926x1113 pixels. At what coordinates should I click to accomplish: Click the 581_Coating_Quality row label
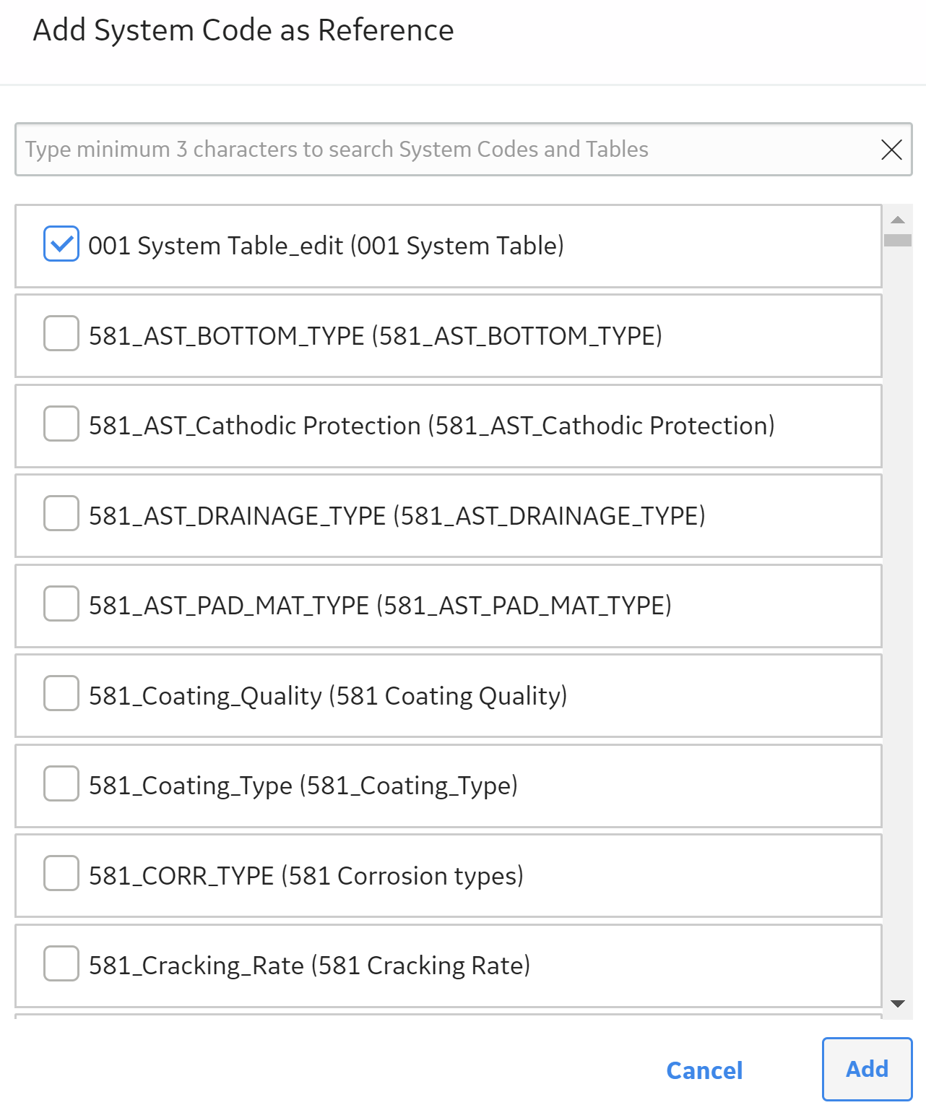328,696
